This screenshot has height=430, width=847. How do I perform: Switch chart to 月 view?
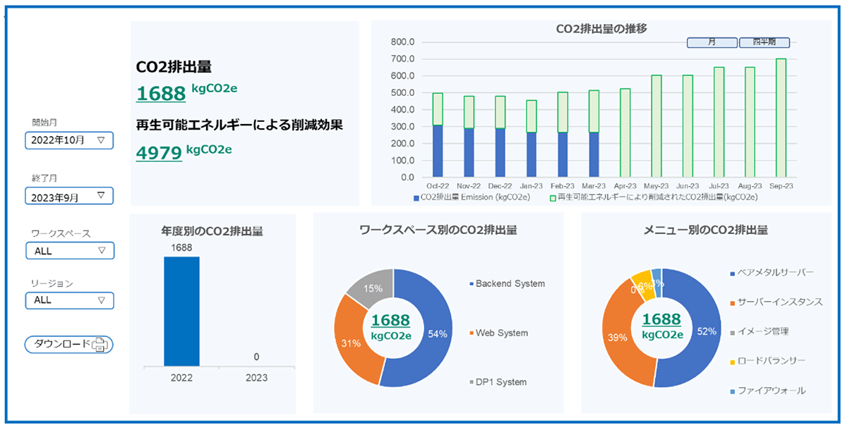(x=712, y=42)
